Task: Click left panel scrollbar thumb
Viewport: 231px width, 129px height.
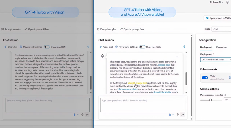Action: coord(91,82)
